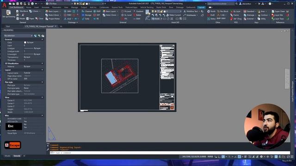
Task: Click the Close button in General panel
Action: (x=39, y=18)
